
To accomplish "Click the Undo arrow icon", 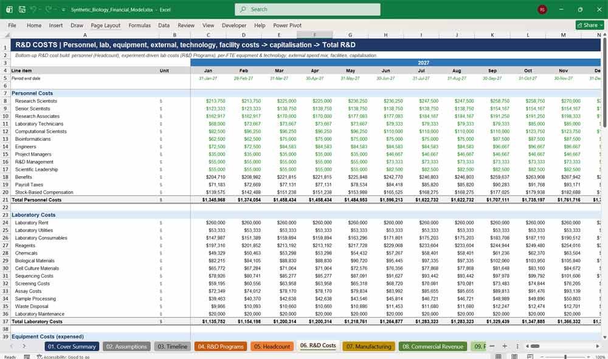I will click(x=33, y=9).
